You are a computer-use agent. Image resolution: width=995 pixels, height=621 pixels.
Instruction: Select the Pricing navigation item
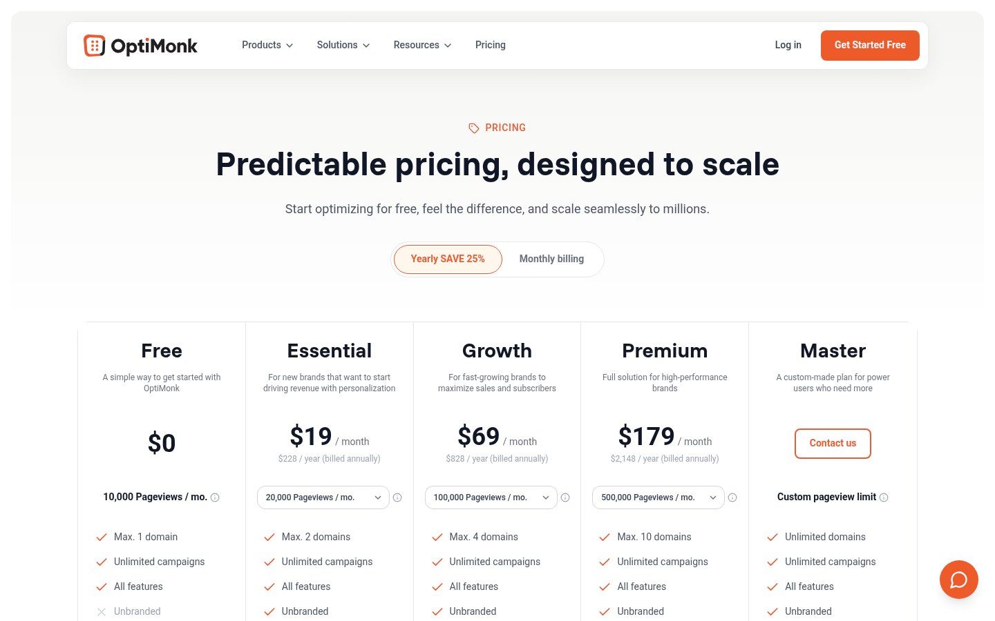coord(490,45)
